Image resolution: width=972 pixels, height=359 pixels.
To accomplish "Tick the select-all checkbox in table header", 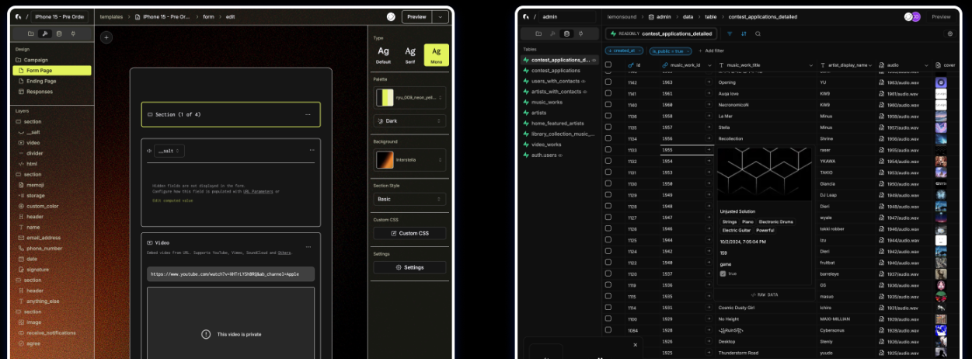I will (x=608, y=65).
